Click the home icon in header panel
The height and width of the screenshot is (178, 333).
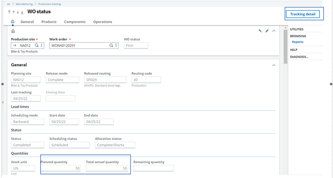point(13,31)
